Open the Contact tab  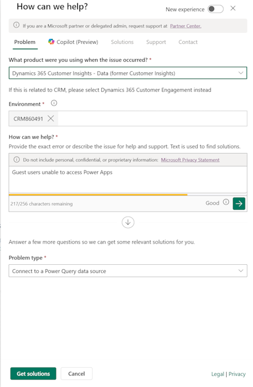click(x=188, y=42)
